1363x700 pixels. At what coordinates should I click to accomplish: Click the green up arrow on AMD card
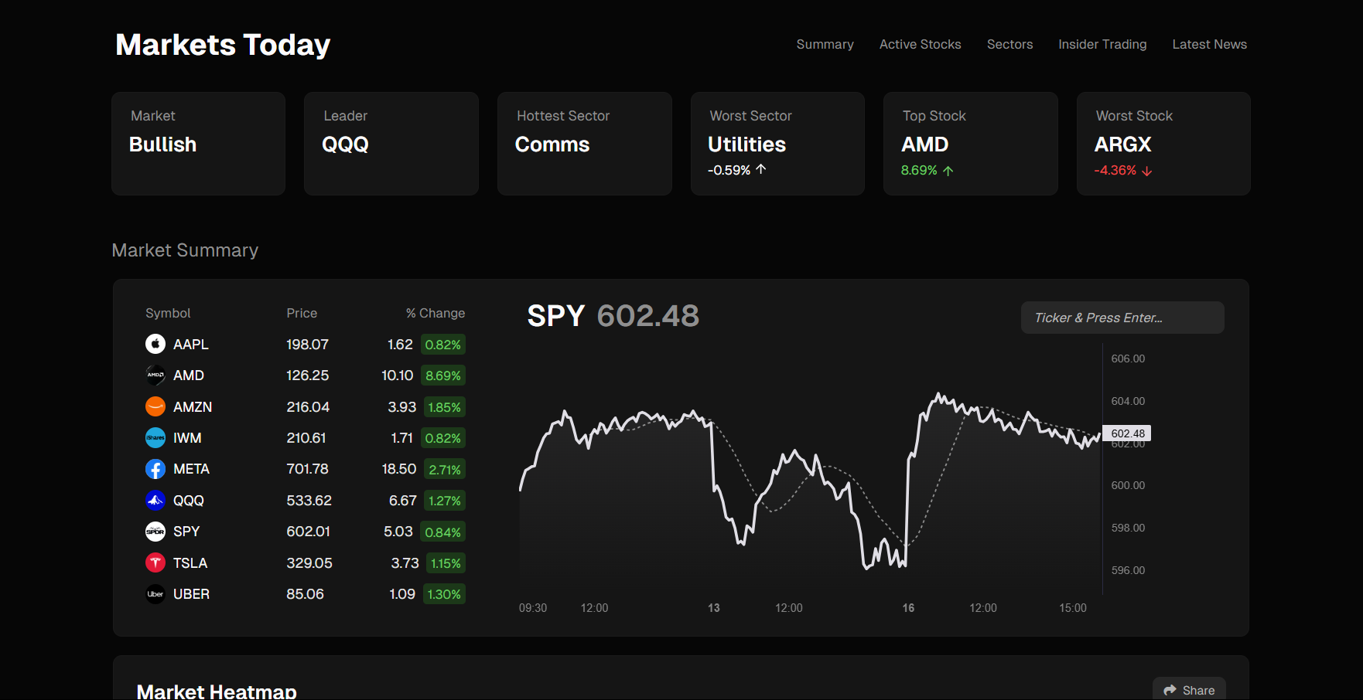[948, 171]
